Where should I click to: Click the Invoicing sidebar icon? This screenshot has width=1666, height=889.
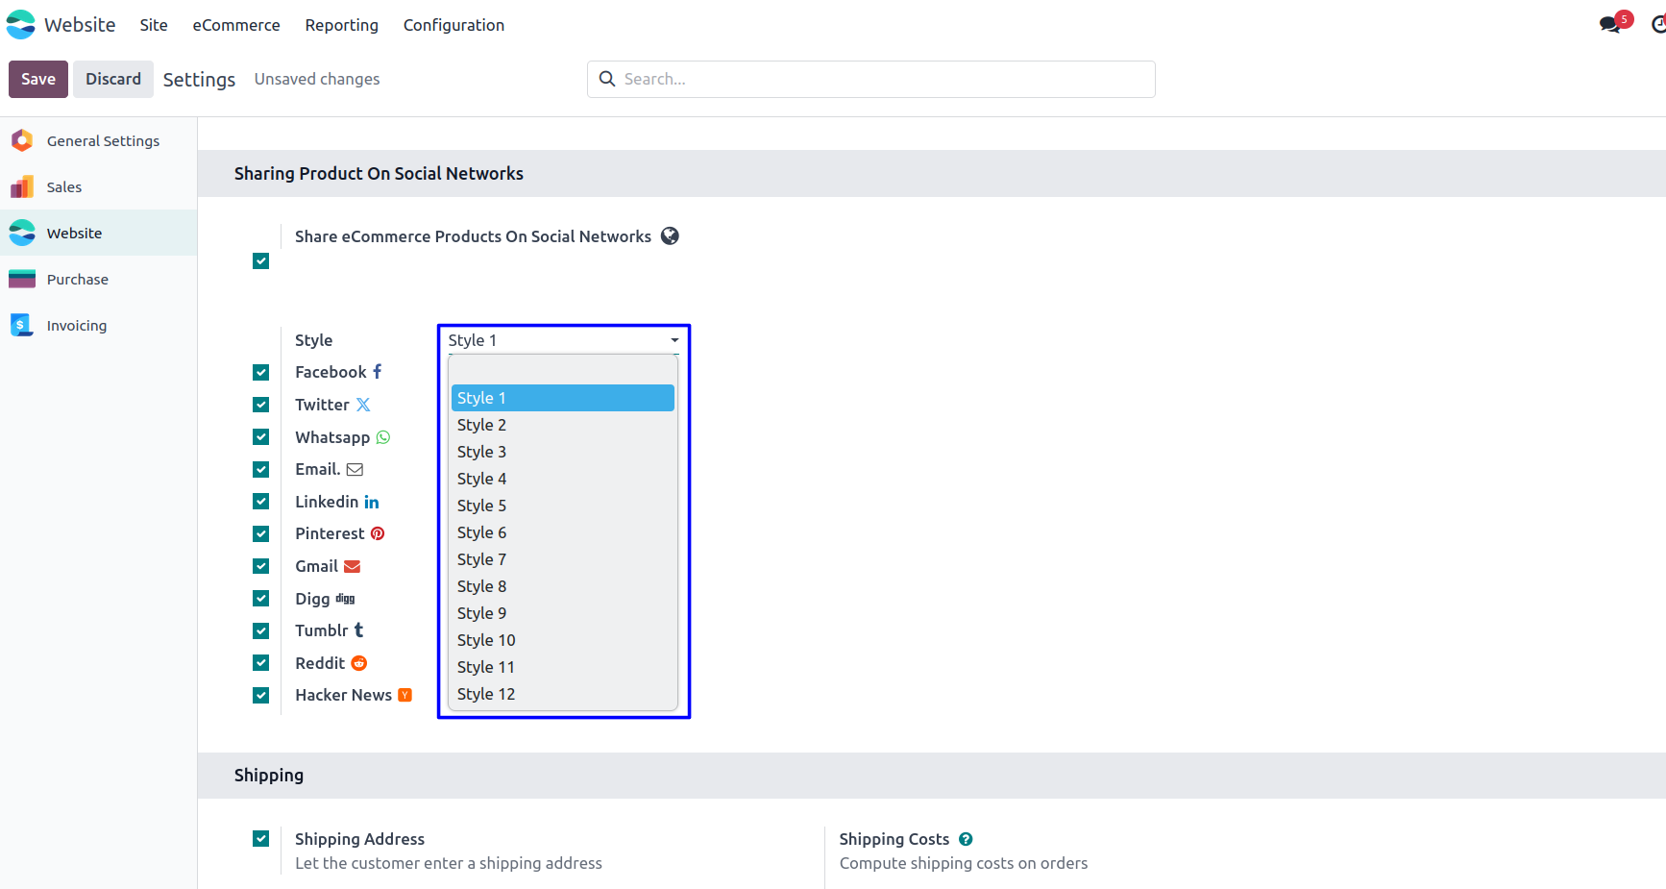coord(22,326)
